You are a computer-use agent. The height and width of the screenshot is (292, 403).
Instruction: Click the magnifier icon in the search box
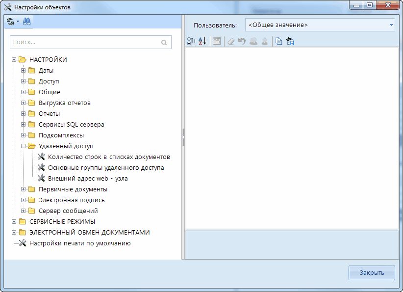tap(164, 43)
